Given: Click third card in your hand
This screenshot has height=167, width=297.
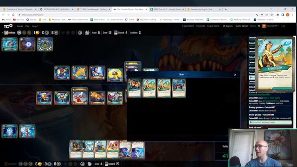Looking at the screenshot, I should pos(100,149).
